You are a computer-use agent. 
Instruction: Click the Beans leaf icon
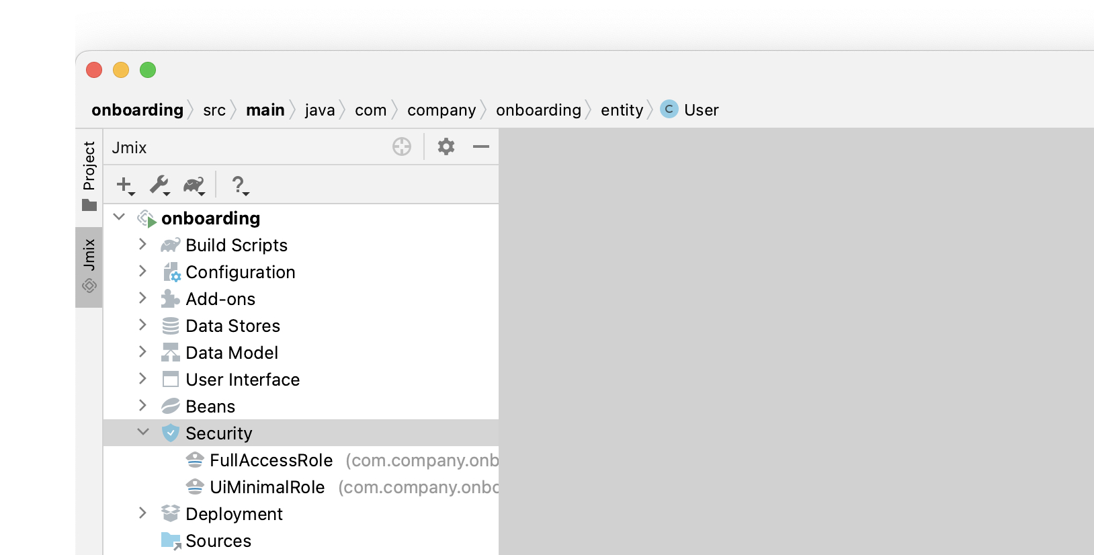(x=171, y=407)
